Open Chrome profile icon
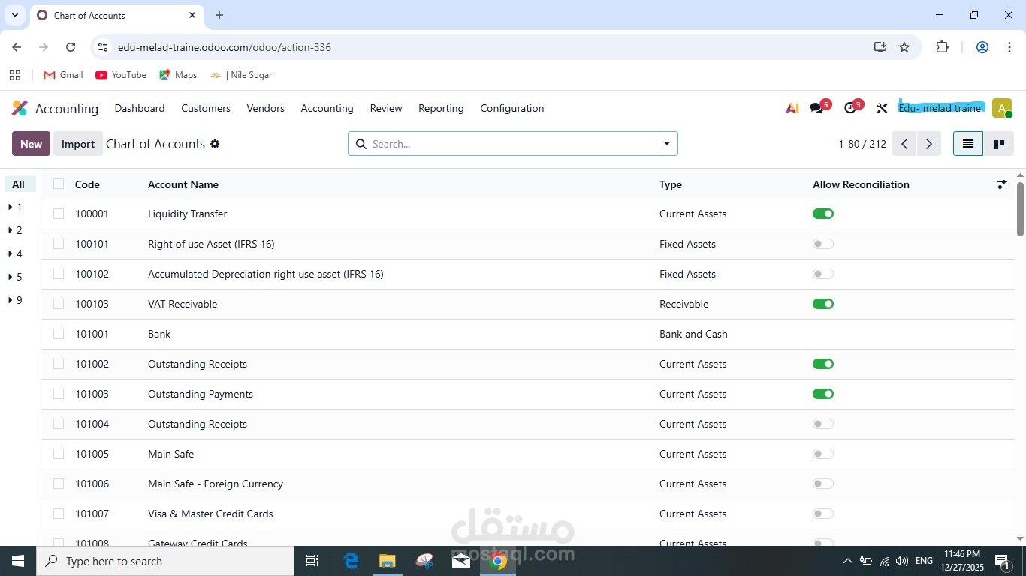The height and width of the screenshot is (576, 1026). coord(982,47)
